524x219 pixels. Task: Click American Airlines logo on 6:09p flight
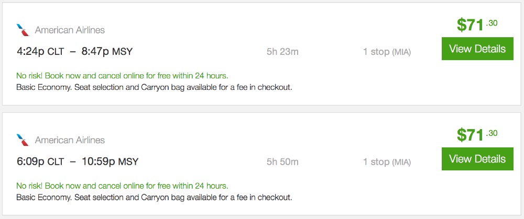pyautogui.click(x=23, y=140)
